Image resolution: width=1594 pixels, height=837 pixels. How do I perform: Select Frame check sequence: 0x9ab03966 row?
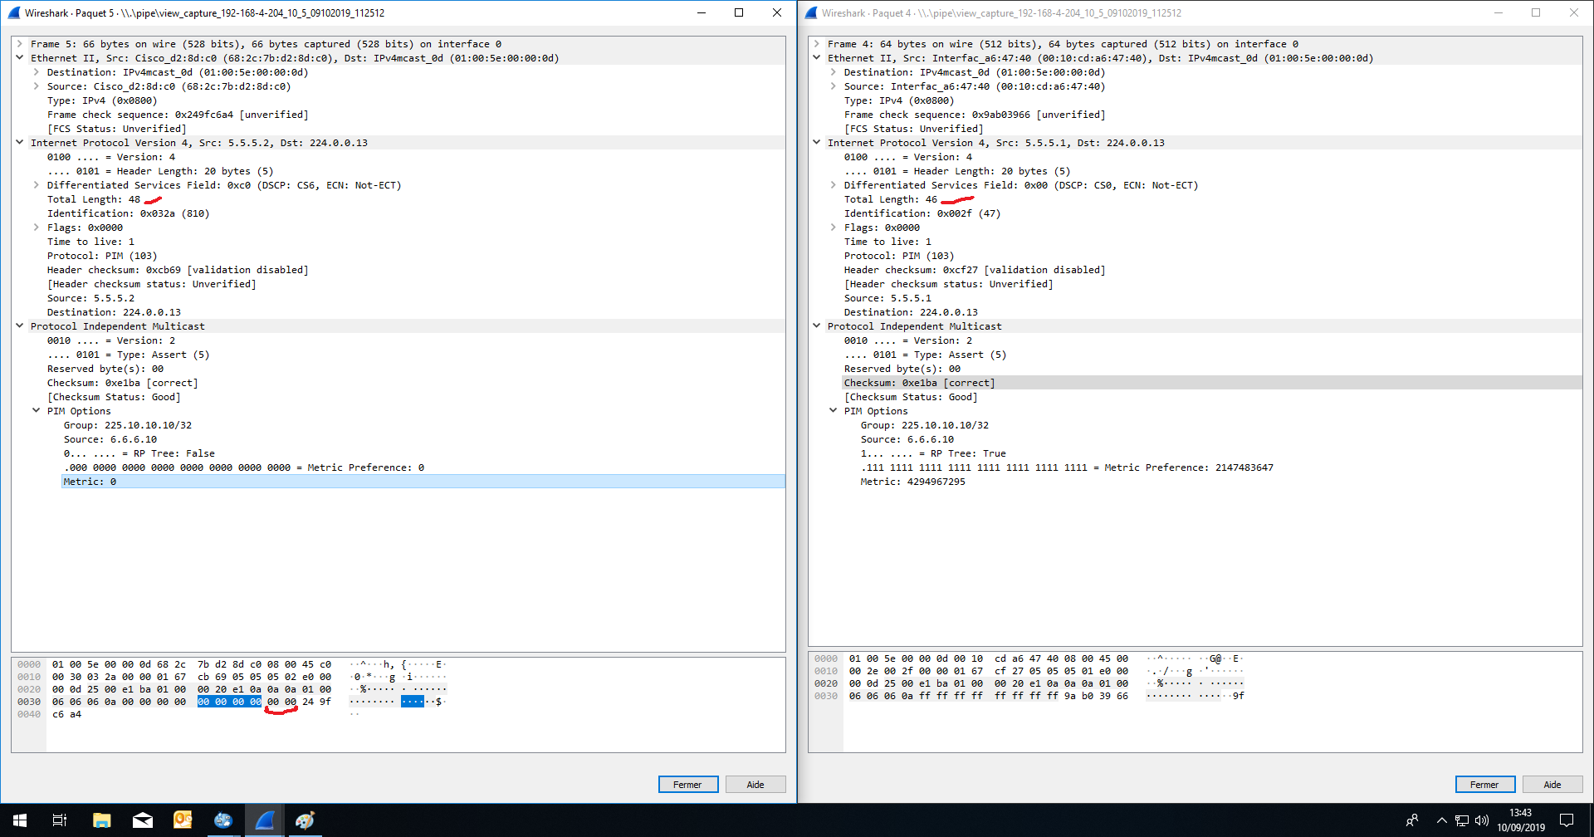click(975, 115)
